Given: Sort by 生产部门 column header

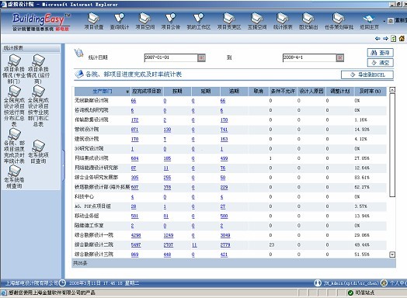Looking at the screenshot, I should 103,92.
